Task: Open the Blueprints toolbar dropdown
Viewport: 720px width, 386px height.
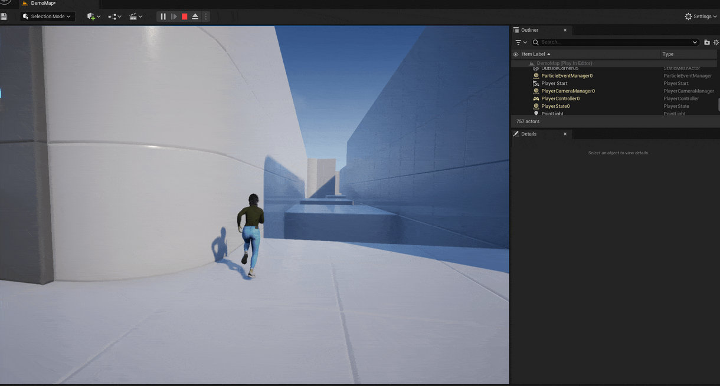Action: click(114, 17)
